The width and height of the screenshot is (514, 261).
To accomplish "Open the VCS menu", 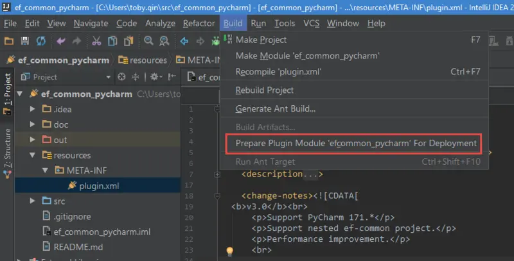I will [311, 23].
